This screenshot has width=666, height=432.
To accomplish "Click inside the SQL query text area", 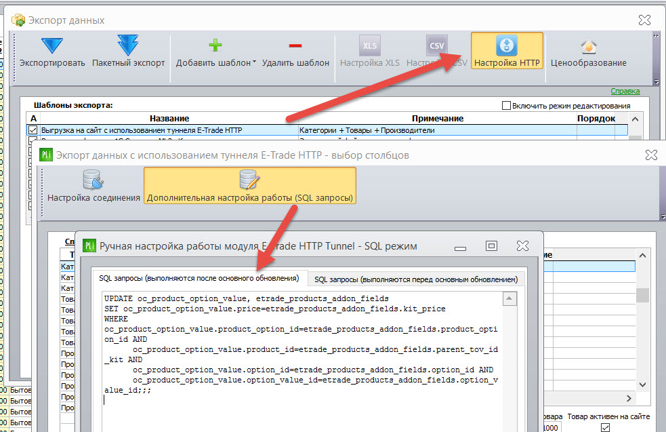I will coord(302,361).
